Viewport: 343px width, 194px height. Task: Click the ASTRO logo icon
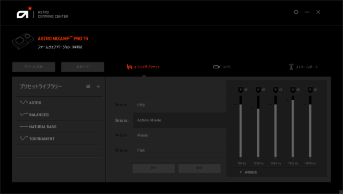pos(24,13)
